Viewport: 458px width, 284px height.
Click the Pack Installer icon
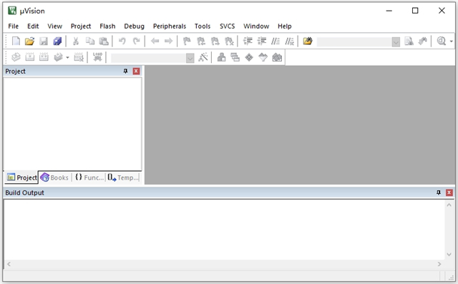click(277, 57)
